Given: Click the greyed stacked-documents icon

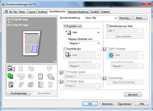Looking at the screenshot, I should (x=31, y=68).
